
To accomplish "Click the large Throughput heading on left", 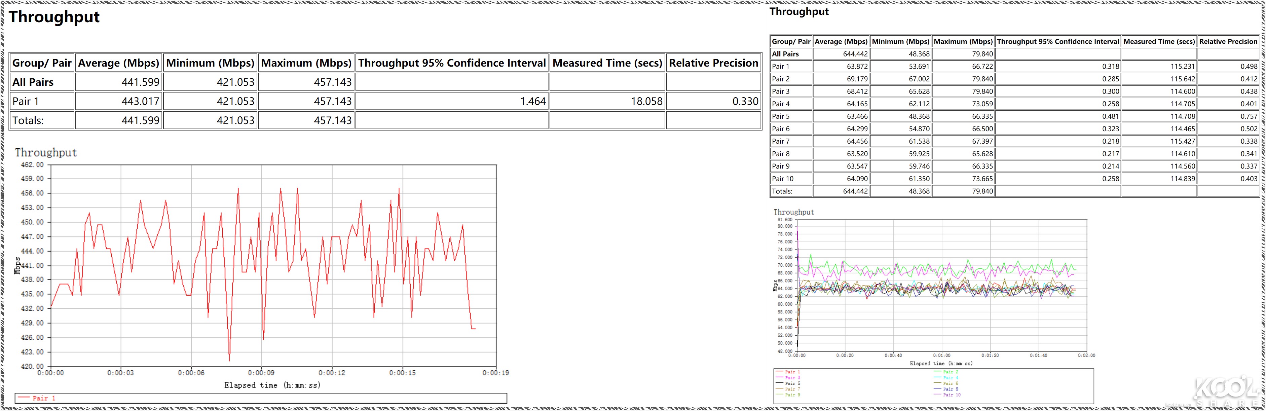I will (x=54, y=17).
